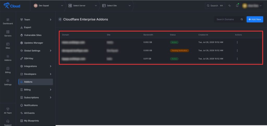Click Active badge in the 0.002 GB row
The height and width of the screenshot is (126, 267).
click(174, 42)
